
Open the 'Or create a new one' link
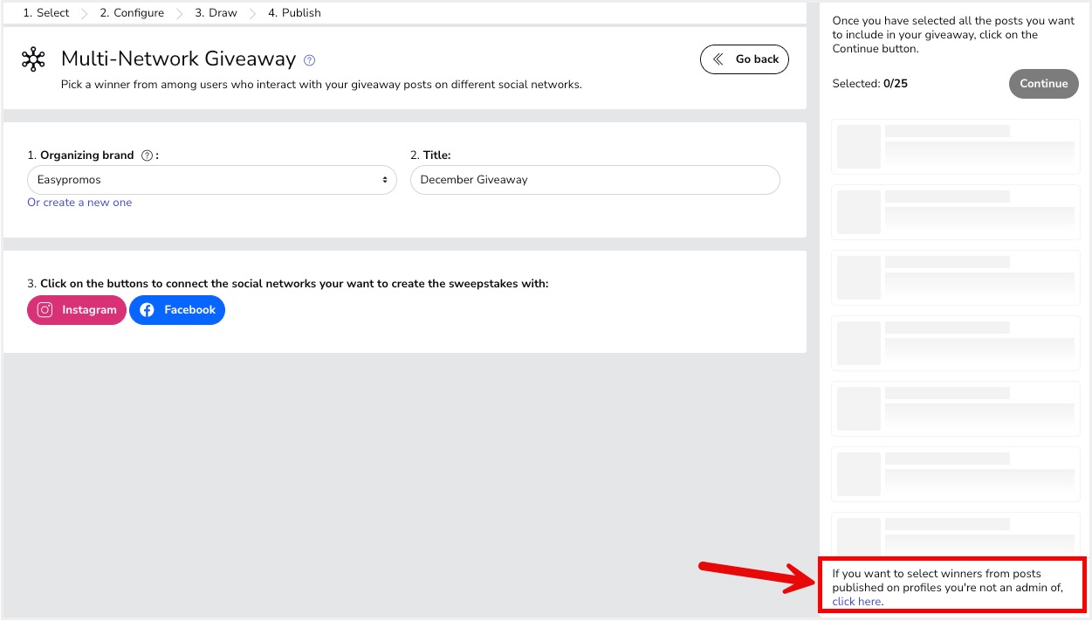tap(79, 203)
